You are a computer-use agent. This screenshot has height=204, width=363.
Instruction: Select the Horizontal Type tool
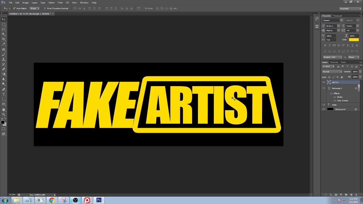click(4, 94)
